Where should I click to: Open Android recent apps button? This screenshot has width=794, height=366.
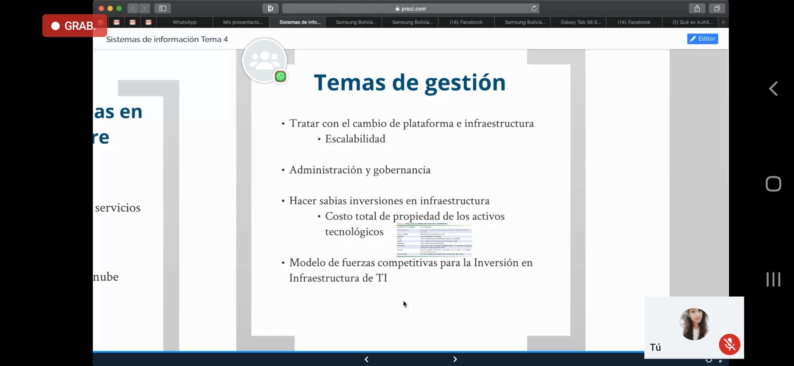773,280
